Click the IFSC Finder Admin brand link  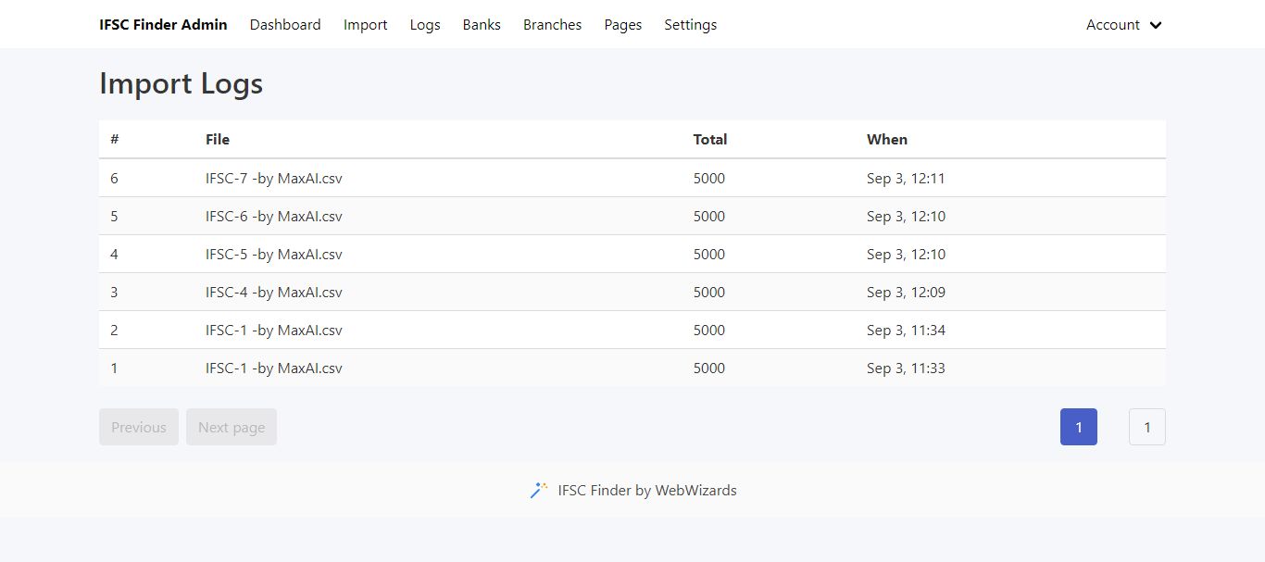click(x=163, y=25)
